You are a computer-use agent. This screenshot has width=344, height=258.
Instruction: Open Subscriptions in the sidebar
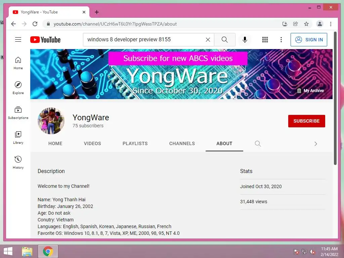pyautogui.click(x=18, y=113)
